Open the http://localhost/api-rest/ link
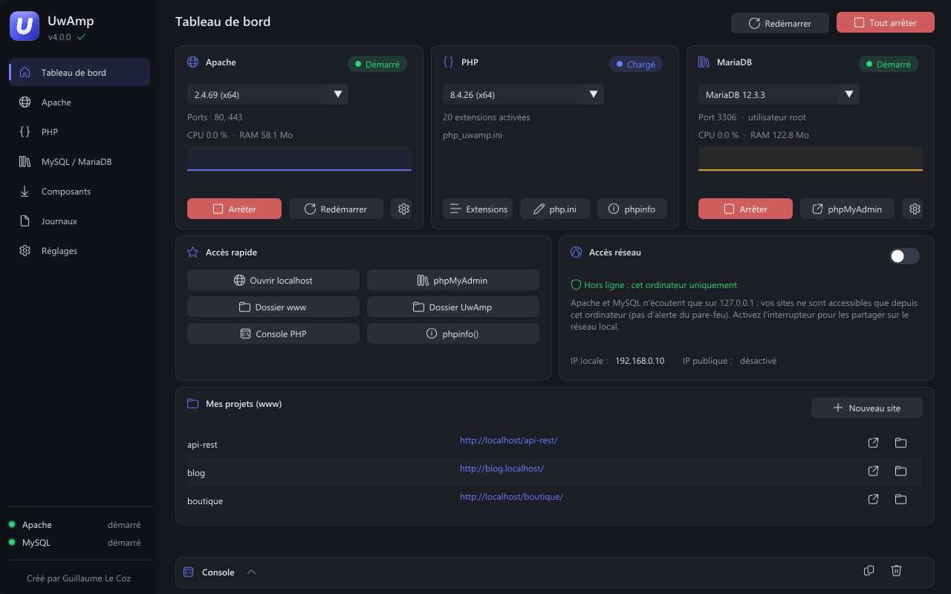951x594 pixels. click(508, 440)
